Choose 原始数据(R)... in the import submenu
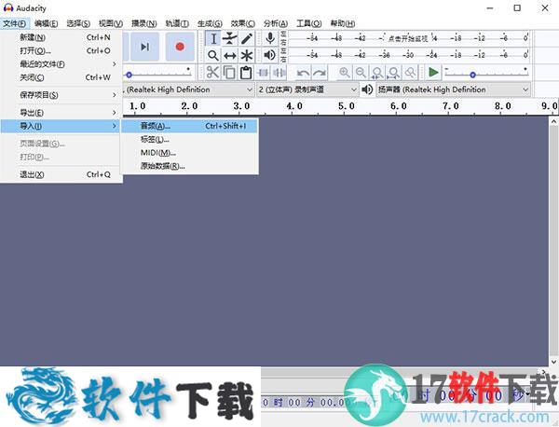 (x=189, y=166)
